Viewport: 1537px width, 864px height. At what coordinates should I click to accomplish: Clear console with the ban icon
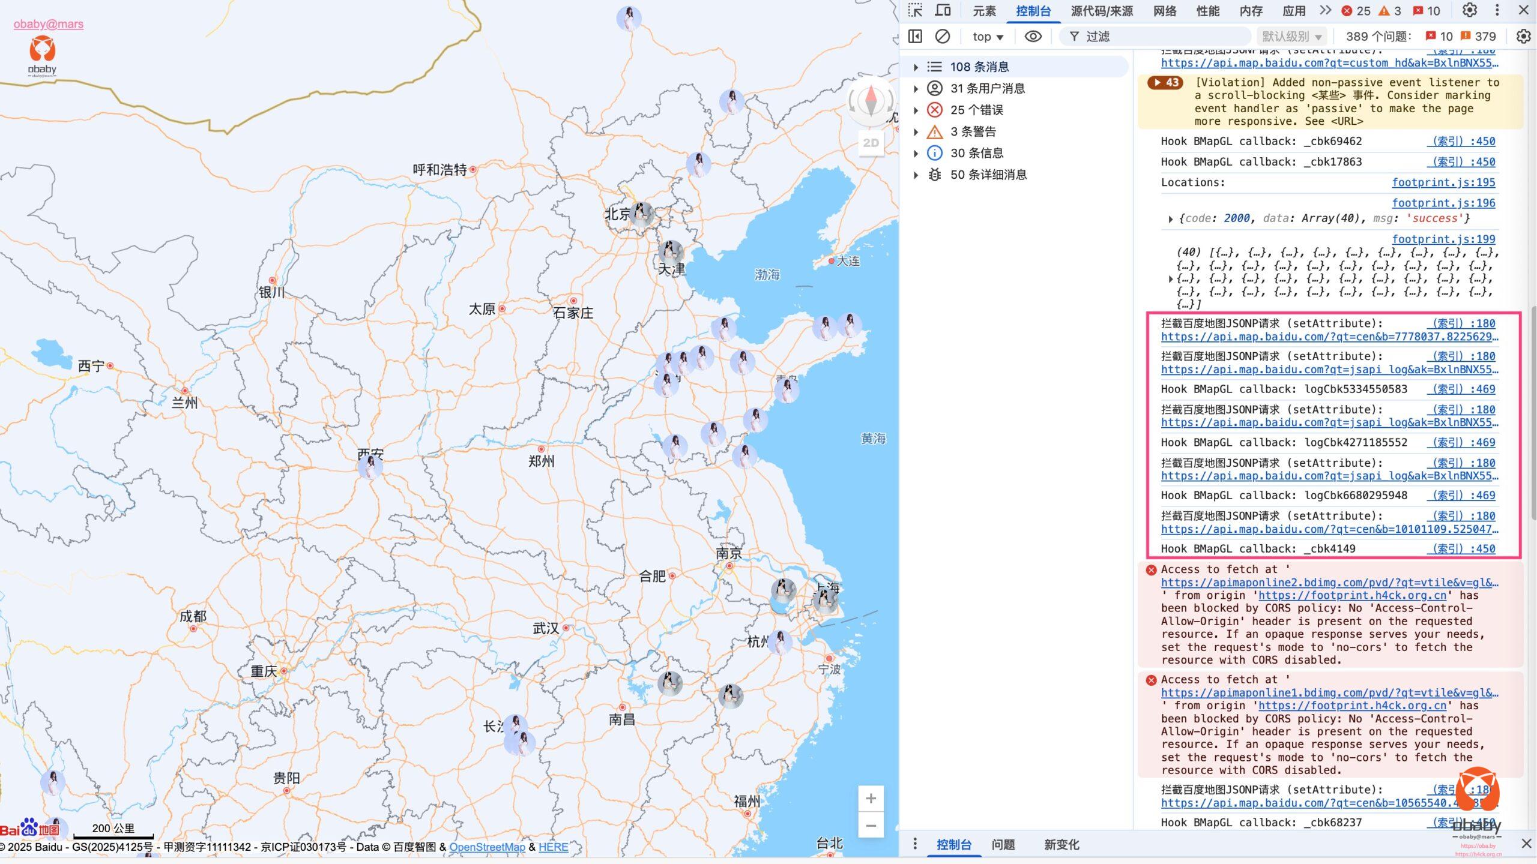click(943, 37)
